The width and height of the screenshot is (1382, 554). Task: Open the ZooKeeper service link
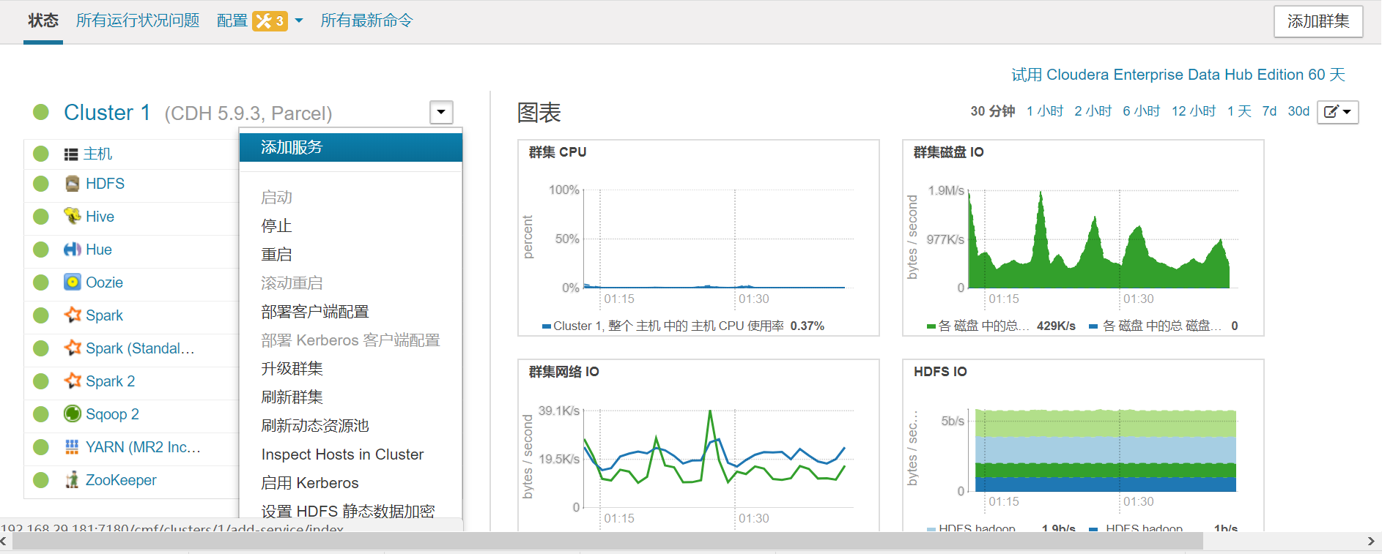click(x=121, y=480)
